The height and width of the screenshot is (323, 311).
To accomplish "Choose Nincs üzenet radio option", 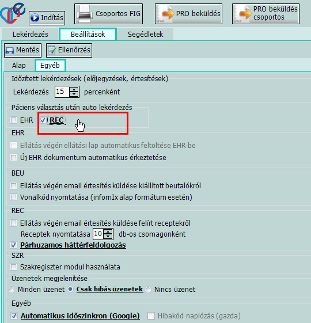I will click(x=148, y=290).
